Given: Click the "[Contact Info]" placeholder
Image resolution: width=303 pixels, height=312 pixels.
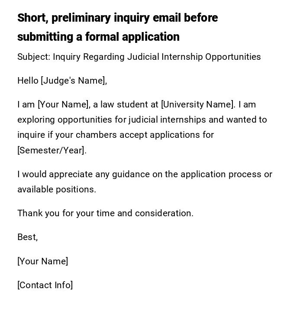Looking at the screenshot, I should (45, 285).
